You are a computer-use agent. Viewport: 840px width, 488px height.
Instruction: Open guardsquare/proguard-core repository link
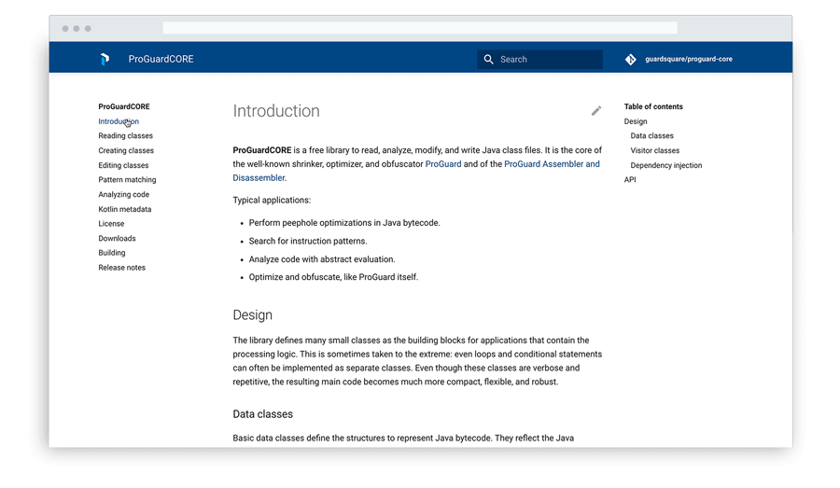click(x=689, y=59)
